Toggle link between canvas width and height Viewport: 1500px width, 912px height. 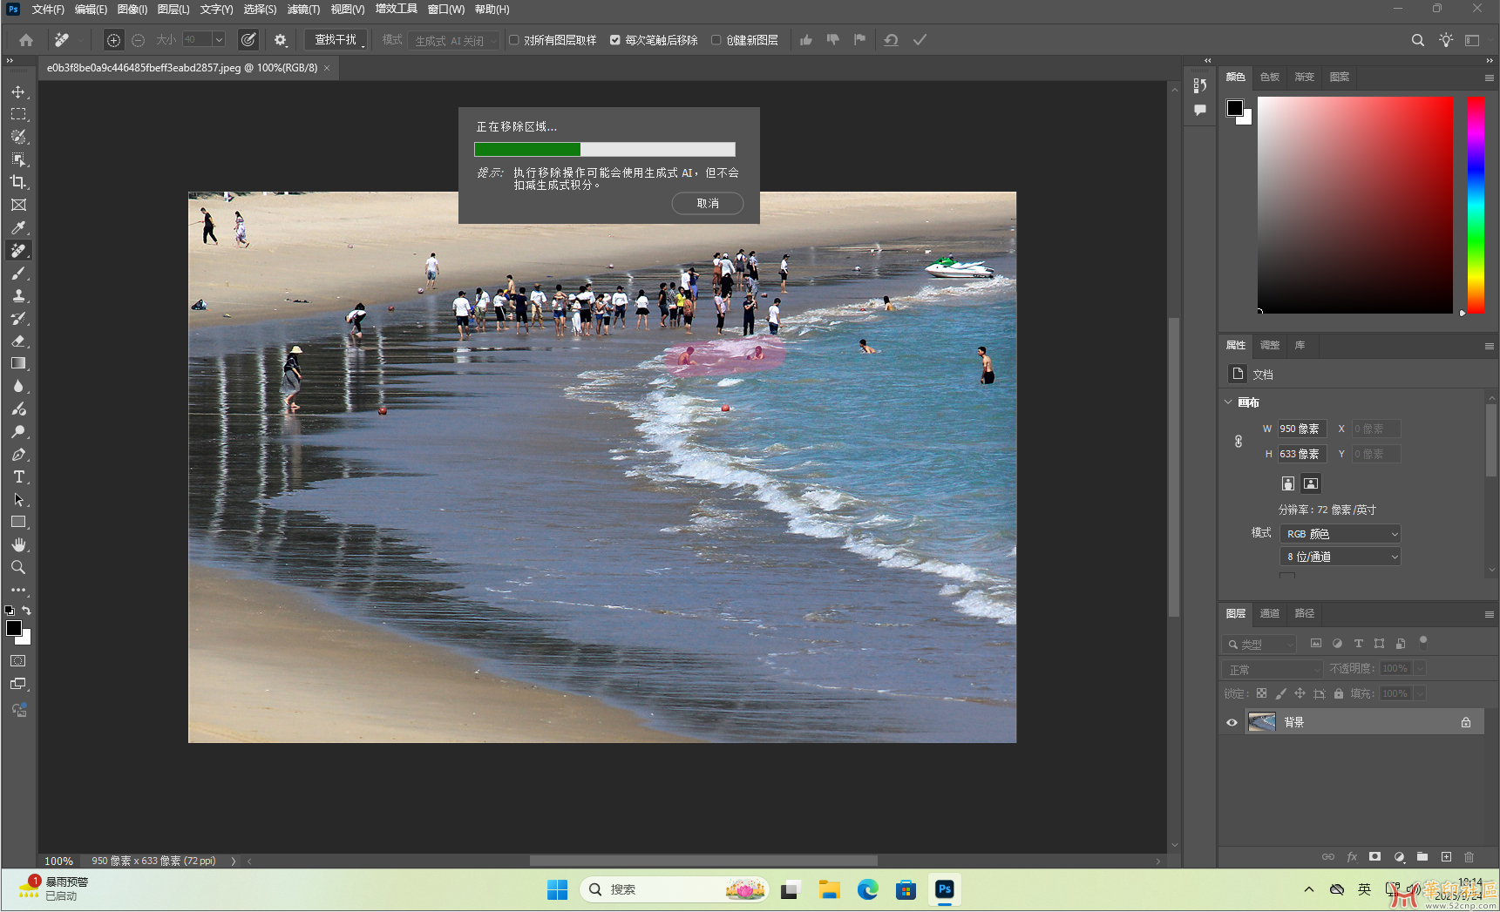[1239, 442]
